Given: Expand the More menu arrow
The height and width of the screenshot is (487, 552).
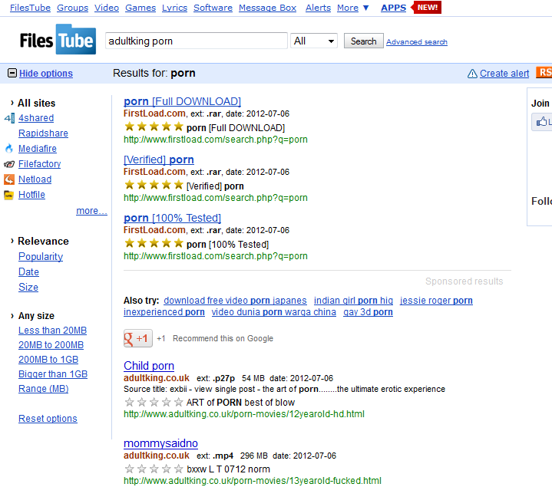Looking at the screenshot, I should coord(365,8).
